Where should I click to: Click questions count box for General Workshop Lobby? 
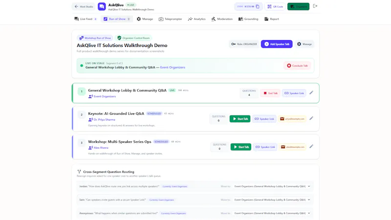point(249,93)
